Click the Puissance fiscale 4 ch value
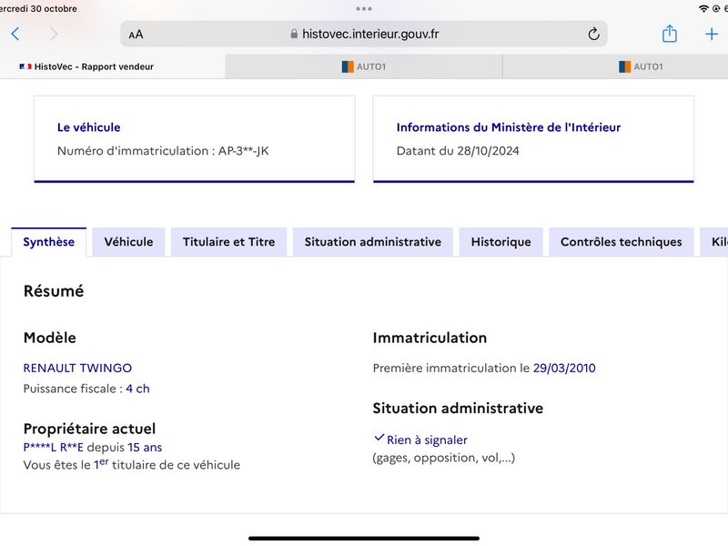Viewport: 728px width, 546px height. [138, 389]
